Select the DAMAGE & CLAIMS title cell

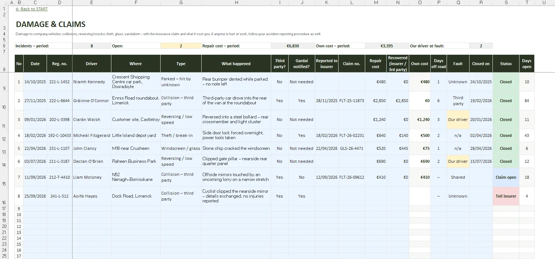click(x=51, y=24)
